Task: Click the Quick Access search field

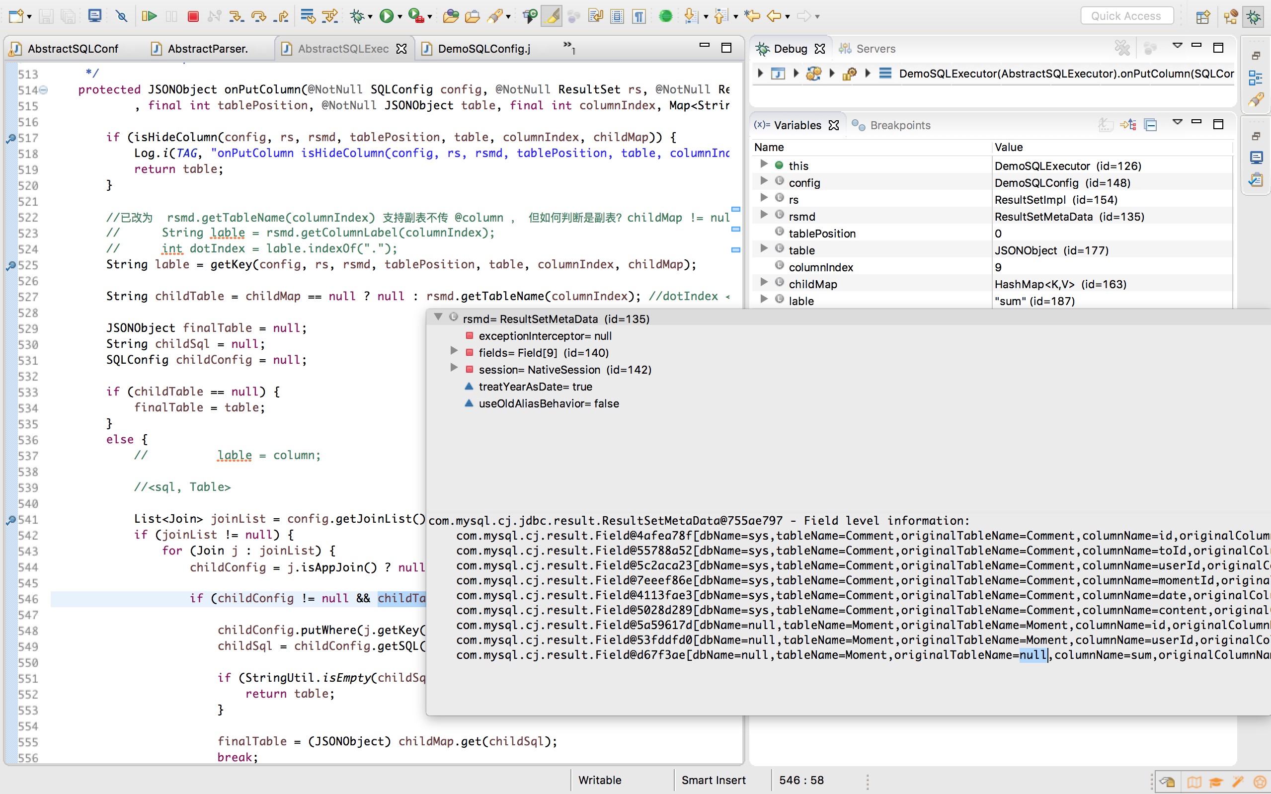Action: click(x=1126, y=16)
